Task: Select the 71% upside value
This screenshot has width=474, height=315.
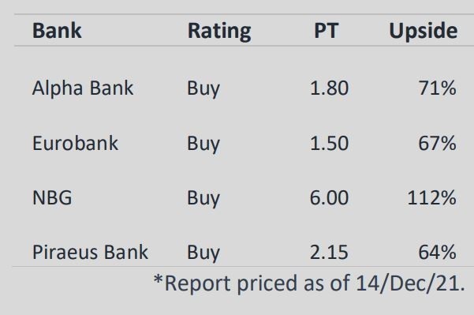Action: [x=438, y=88]
